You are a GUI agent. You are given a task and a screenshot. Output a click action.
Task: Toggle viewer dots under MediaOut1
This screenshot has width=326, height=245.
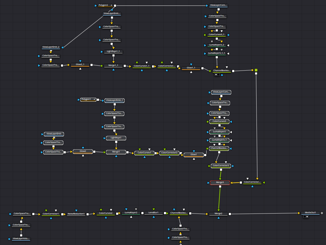click(306, 217)
